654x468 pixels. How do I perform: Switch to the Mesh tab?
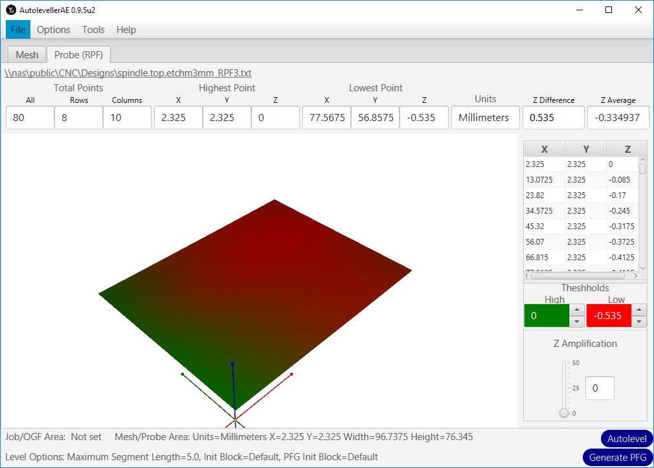[x=27, y=55]
